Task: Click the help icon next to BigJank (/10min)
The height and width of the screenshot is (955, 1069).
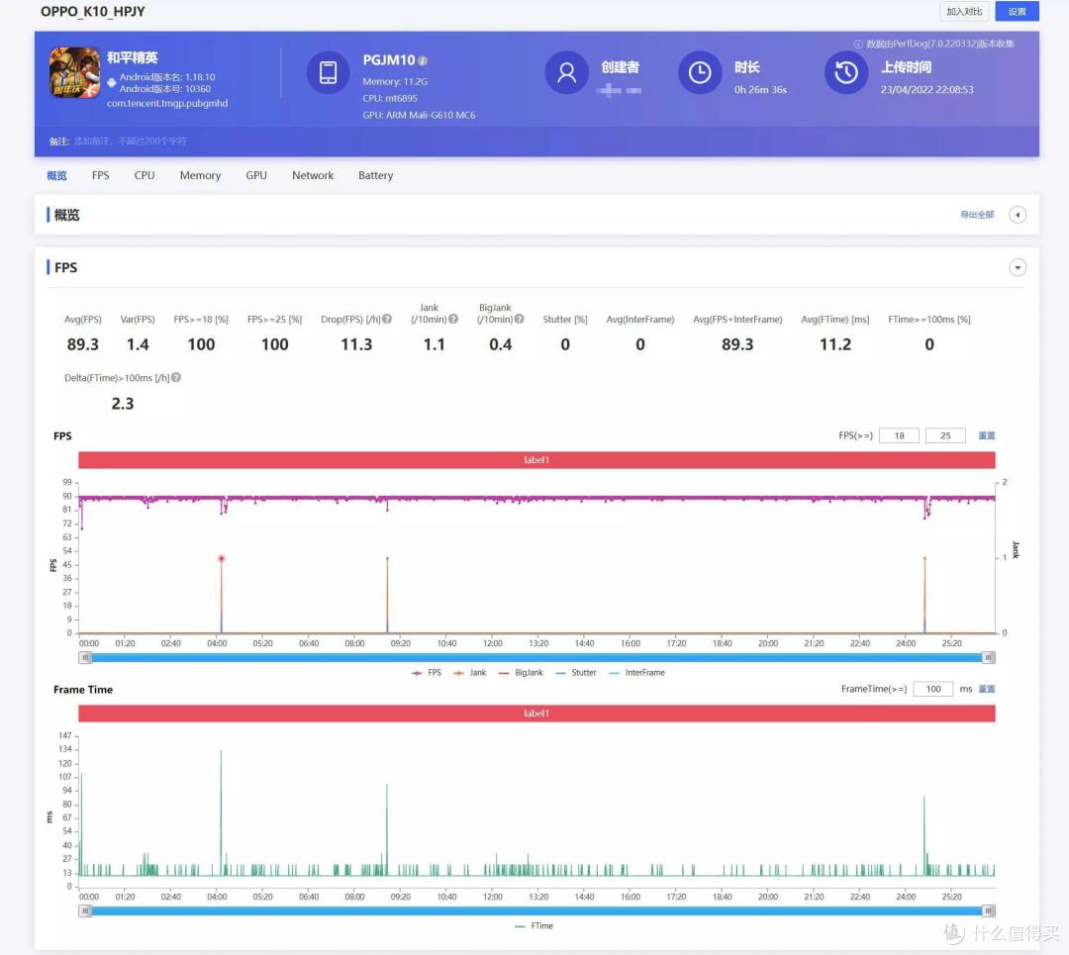Action: pyautogui.click(x=520, y=319)
